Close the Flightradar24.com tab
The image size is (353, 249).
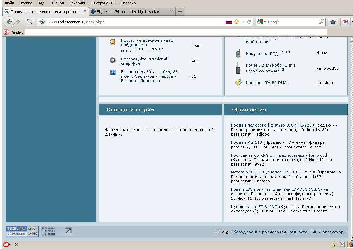click(x=171, y=11)
